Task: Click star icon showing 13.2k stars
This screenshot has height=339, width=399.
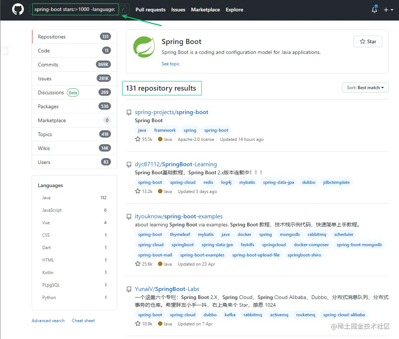Action: tap(138, 191)
